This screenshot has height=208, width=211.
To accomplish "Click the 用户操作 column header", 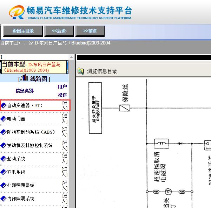I will 62,91.
